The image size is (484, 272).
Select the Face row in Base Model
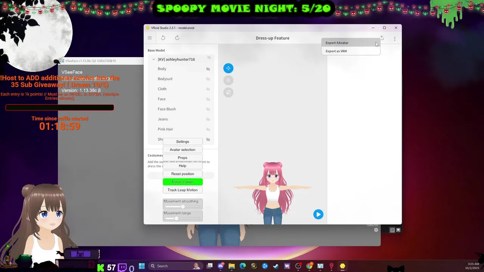[181, 99]
